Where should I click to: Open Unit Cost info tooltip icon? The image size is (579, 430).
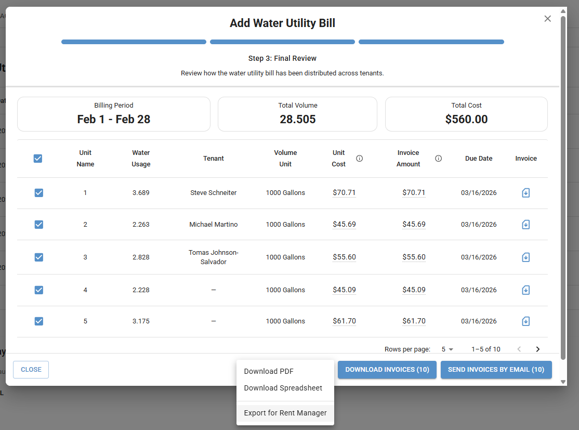(359, 159)
